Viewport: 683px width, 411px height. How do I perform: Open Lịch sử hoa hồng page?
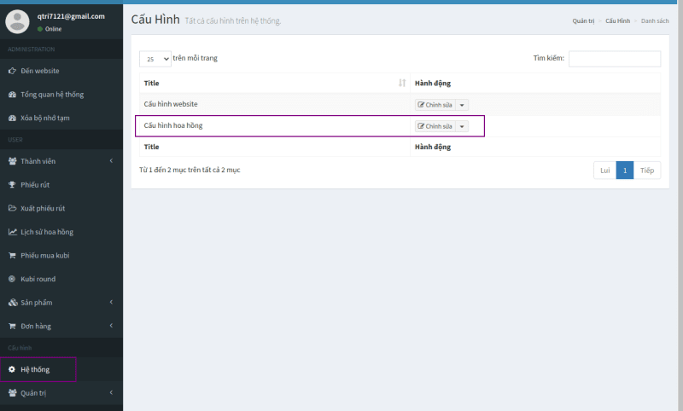[x=61, y=232]
